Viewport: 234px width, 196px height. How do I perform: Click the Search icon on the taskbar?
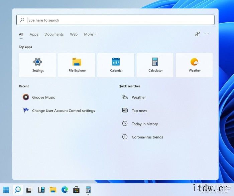(18, 190)
